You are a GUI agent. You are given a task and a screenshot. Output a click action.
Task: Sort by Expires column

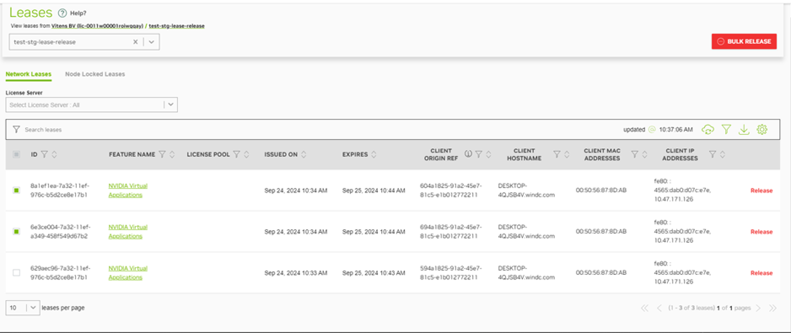pyautogui.click(x=374, y=154)
